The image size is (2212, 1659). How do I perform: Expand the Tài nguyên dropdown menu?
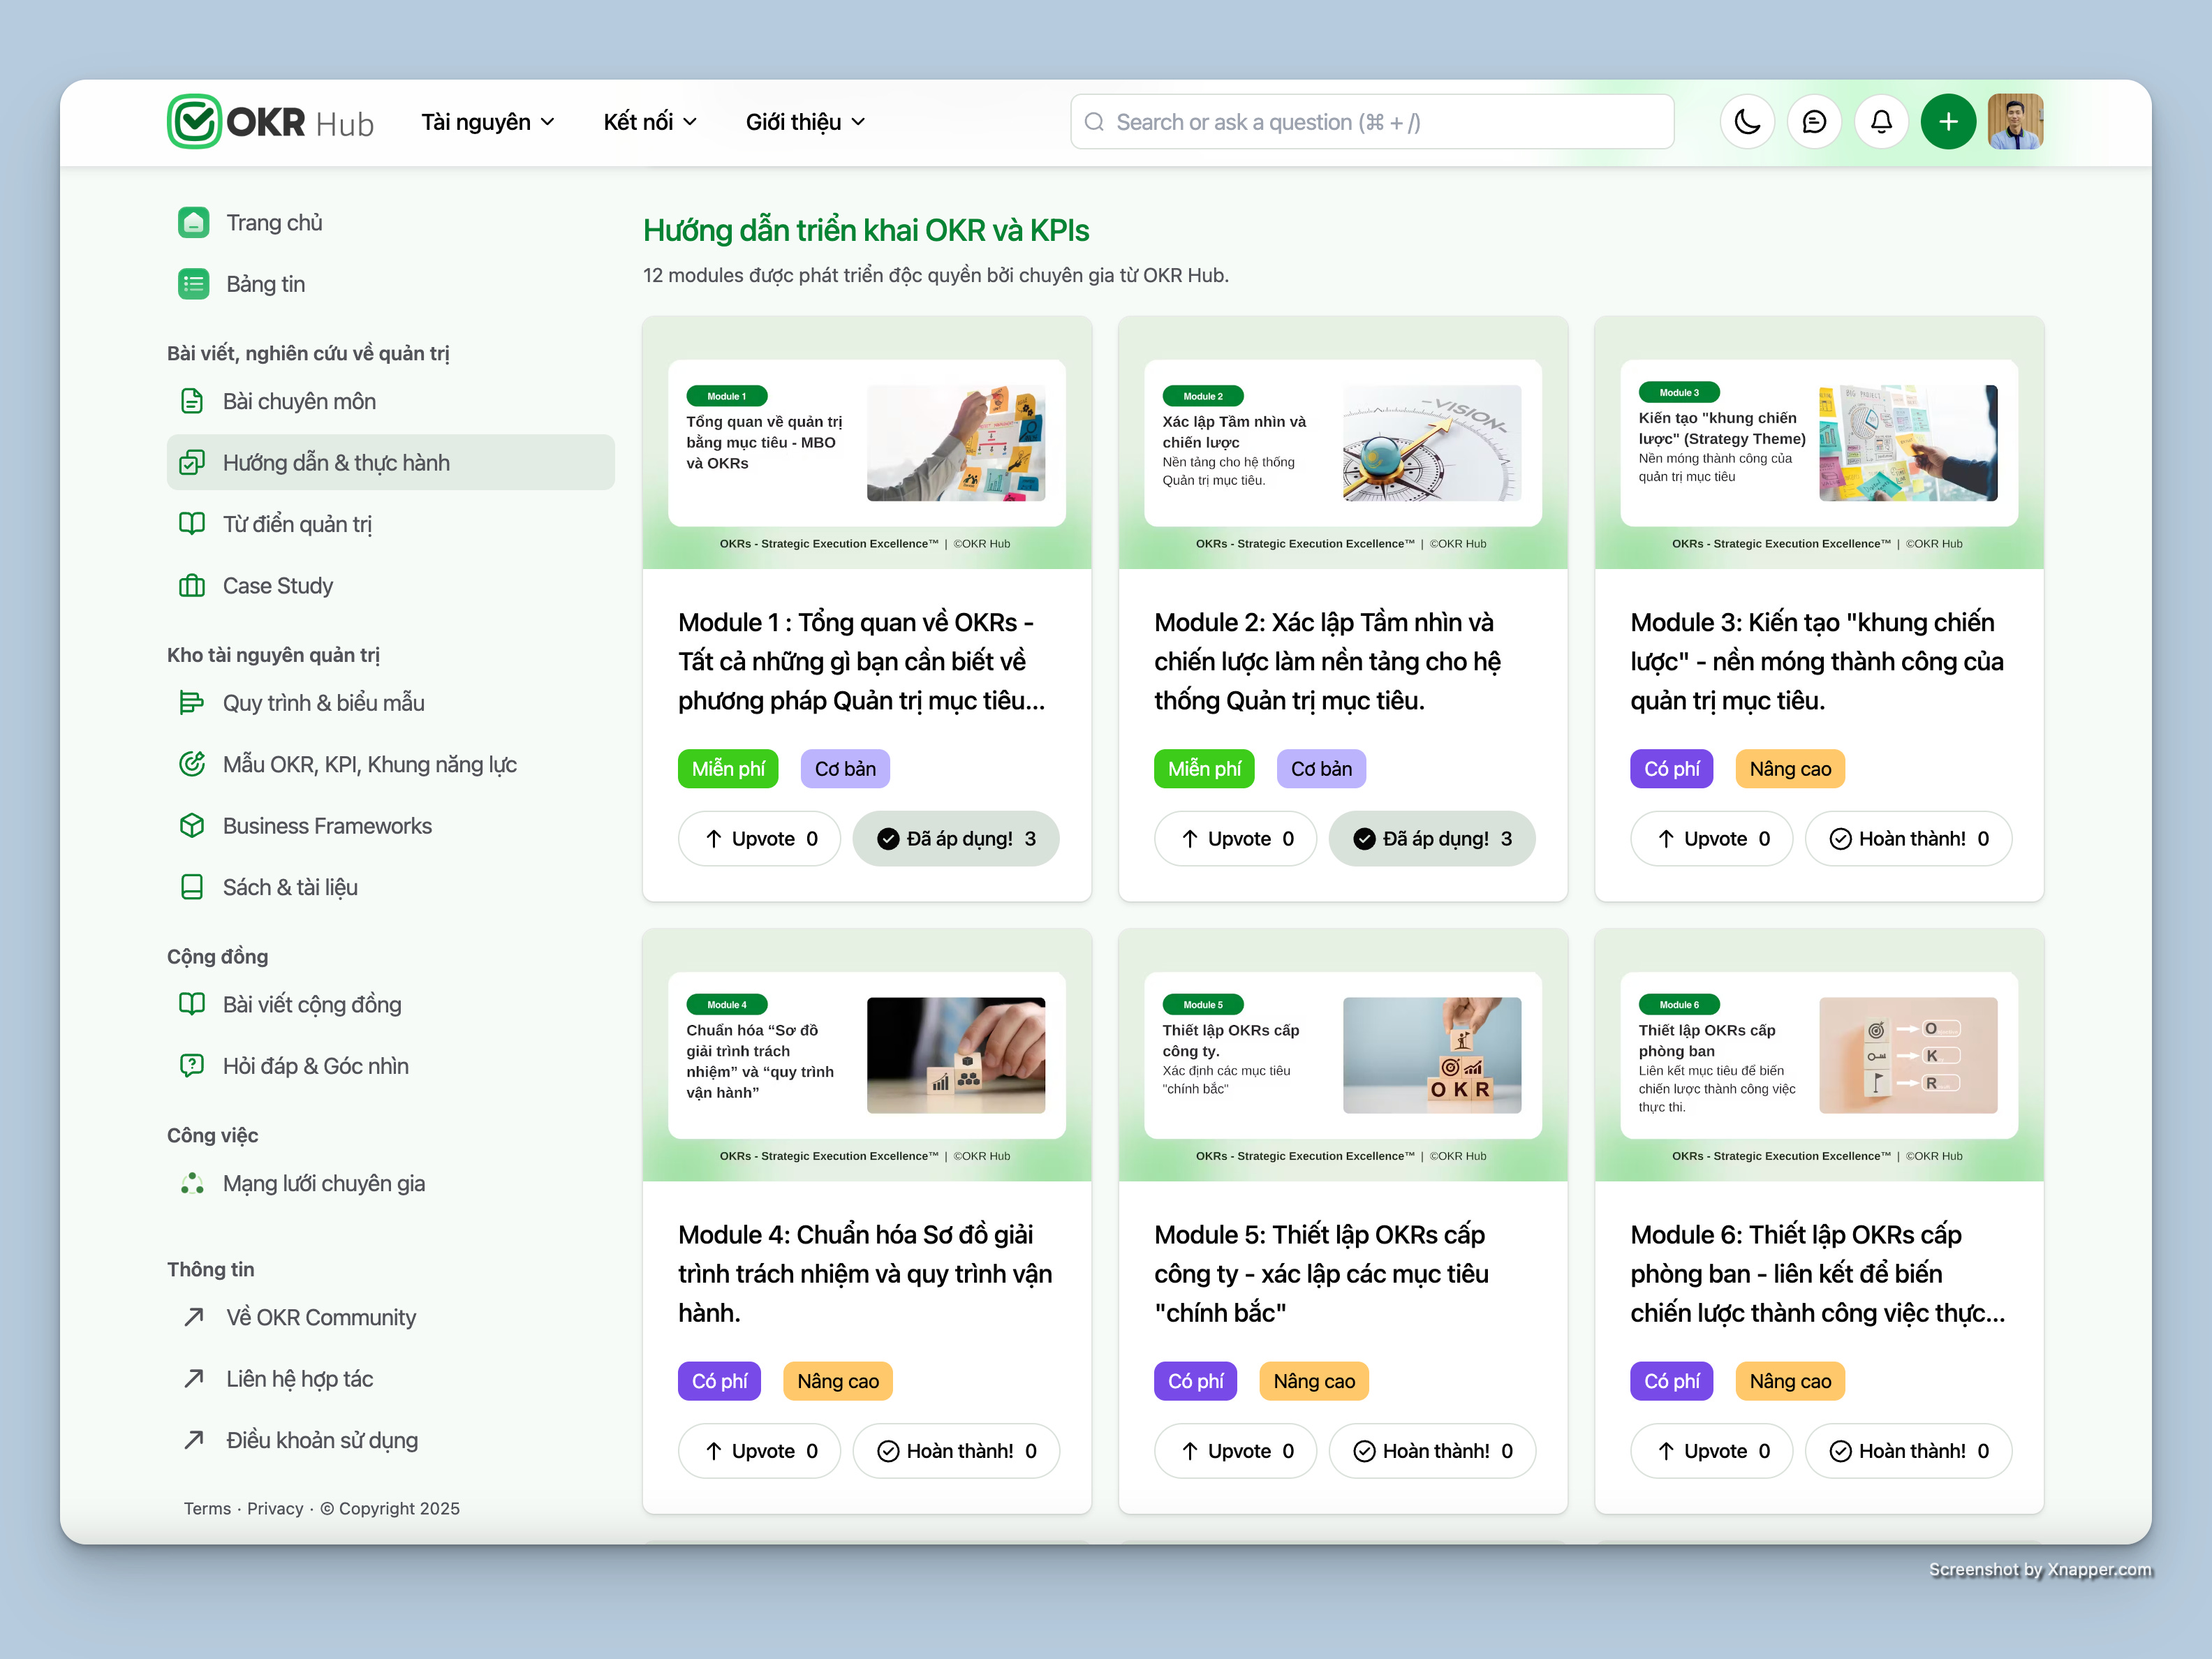click(487, 122)
